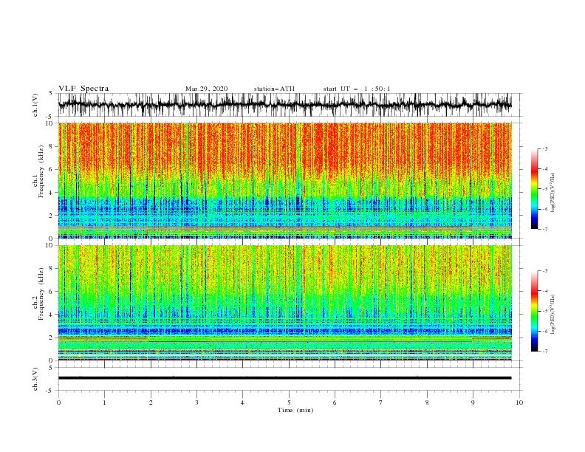
Task: Click the lower color scale bar for ch.2
Action: click(x=534, y=311)
